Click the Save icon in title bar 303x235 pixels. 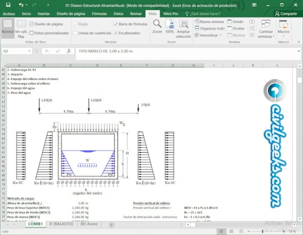coord(8,5)
